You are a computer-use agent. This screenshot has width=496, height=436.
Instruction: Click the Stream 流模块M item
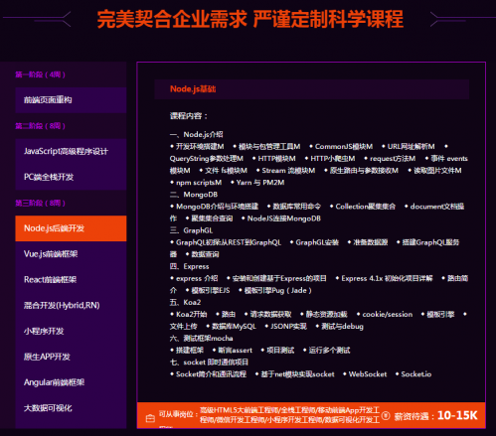288,171
